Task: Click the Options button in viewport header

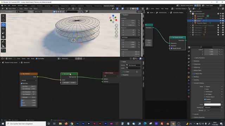Action: click(140, 12)
